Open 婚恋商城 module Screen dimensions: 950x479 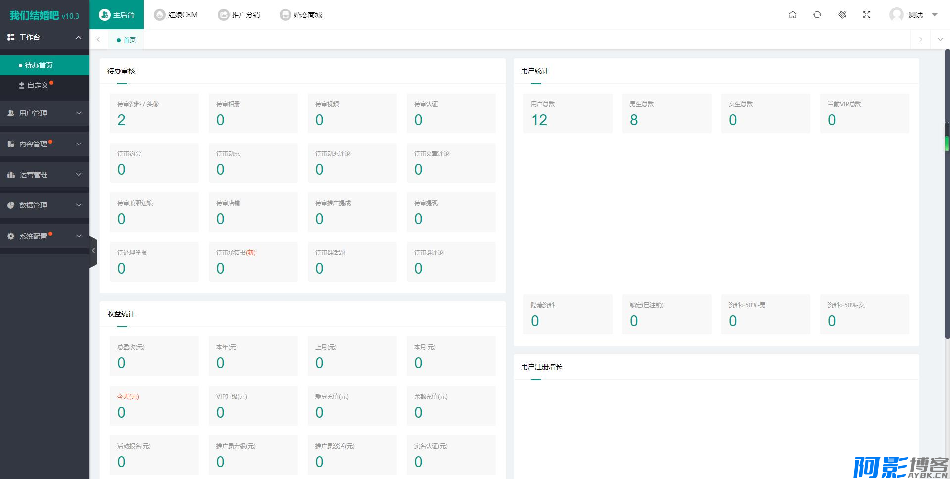(301, 15)
